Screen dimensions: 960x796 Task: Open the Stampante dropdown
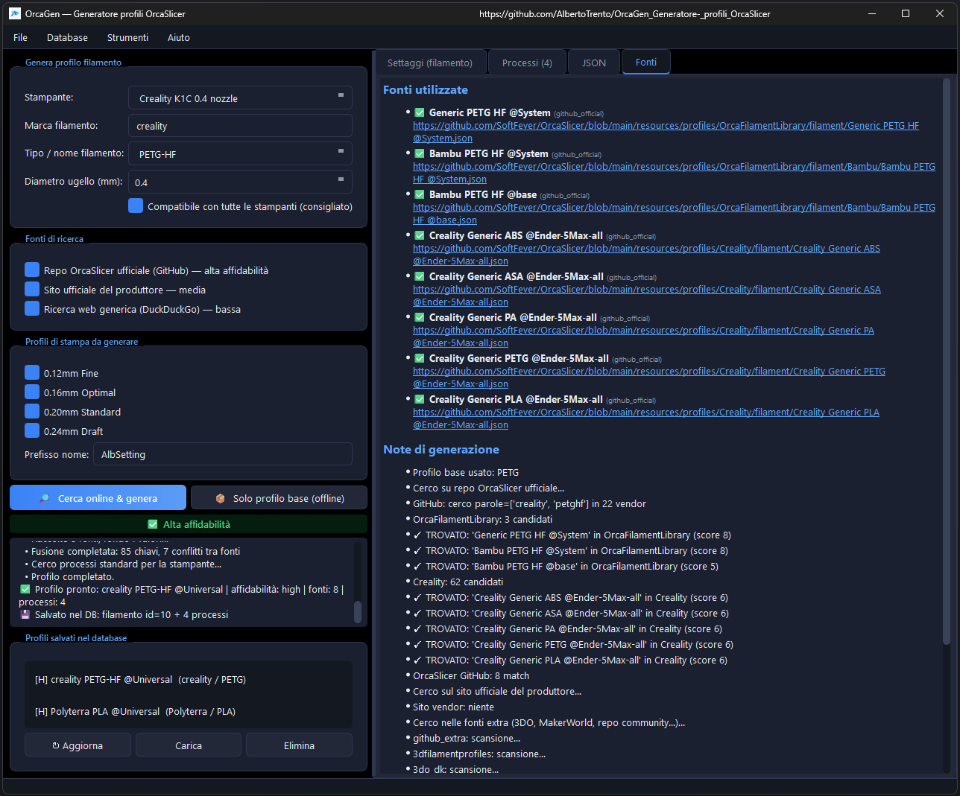point(240,98)
